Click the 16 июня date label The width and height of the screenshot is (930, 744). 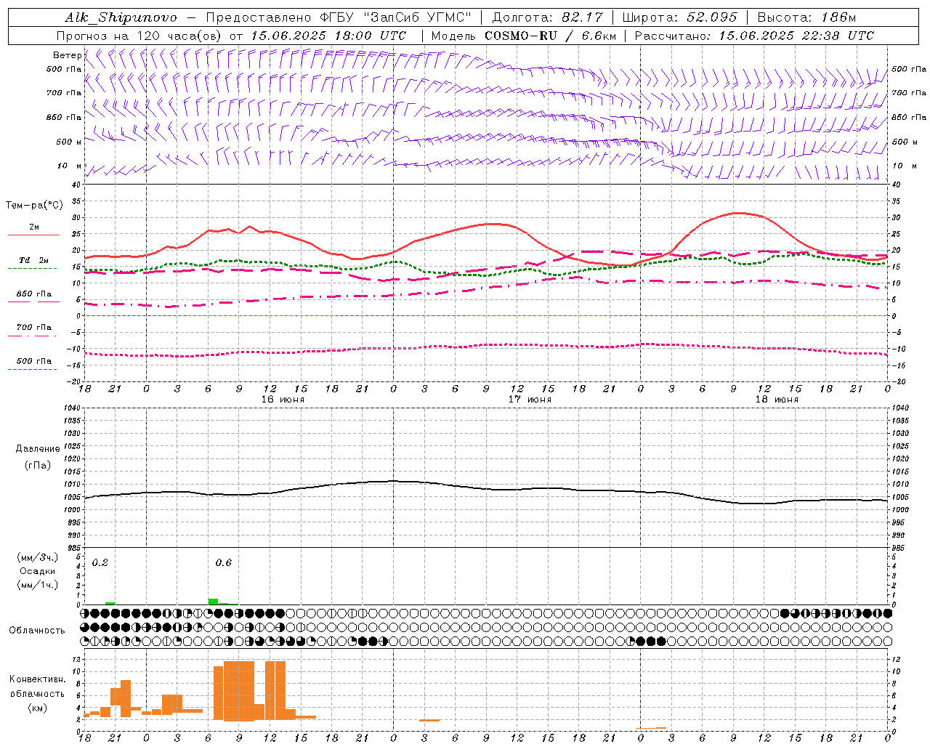click(282, 400)
